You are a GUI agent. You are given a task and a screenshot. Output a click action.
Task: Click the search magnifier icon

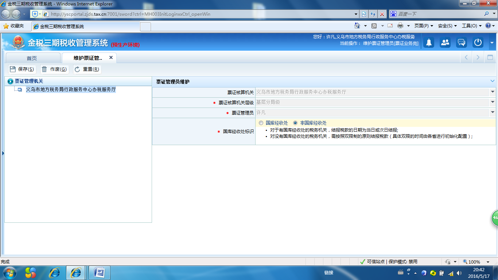(x=487, y=14)
